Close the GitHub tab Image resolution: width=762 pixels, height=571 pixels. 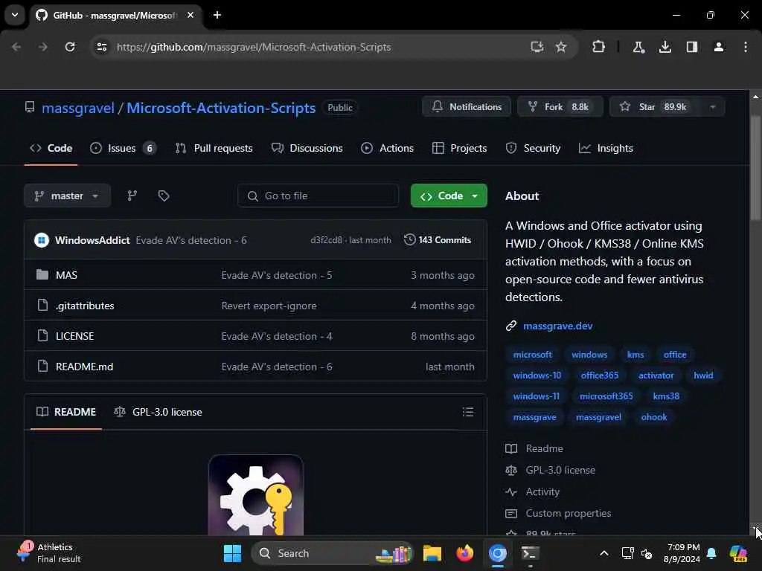click(x=190, y=15)
